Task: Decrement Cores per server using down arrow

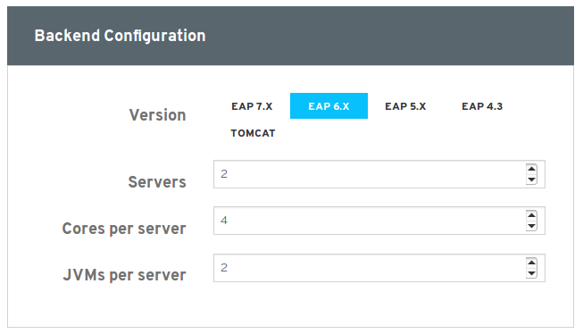Action: (532, 226)
